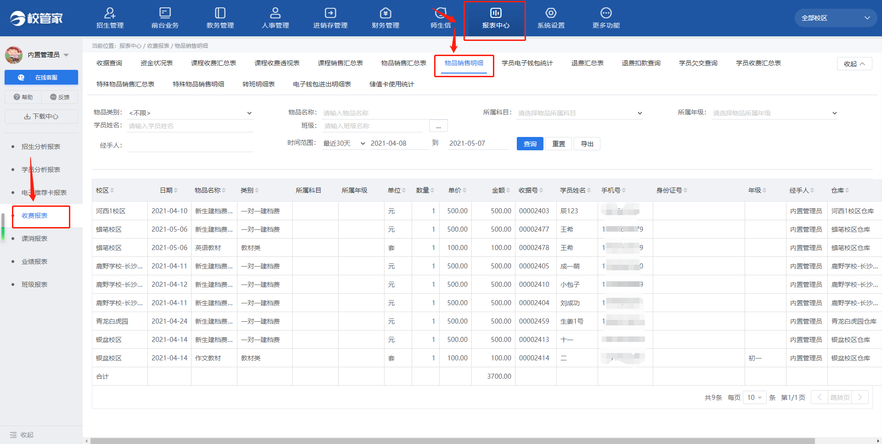This screenshot has height=444, width=882.
Task: Open 所属年级 dropdown
Action: click(x=775, y=113)
